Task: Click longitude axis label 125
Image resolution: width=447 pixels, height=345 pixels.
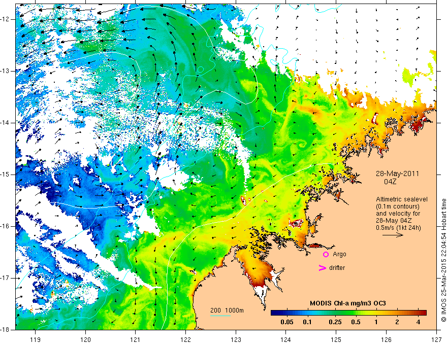Action: (336, 339)
